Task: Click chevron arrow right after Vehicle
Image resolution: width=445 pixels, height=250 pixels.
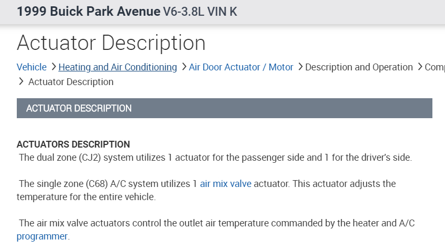Action: [52, 67]
